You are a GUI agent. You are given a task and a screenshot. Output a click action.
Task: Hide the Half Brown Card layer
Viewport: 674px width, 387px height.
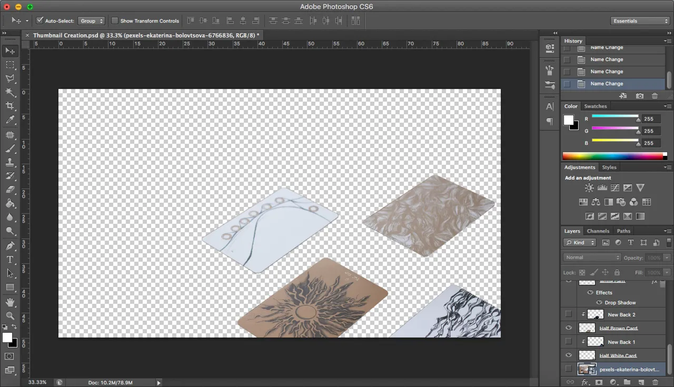point(568,328)
